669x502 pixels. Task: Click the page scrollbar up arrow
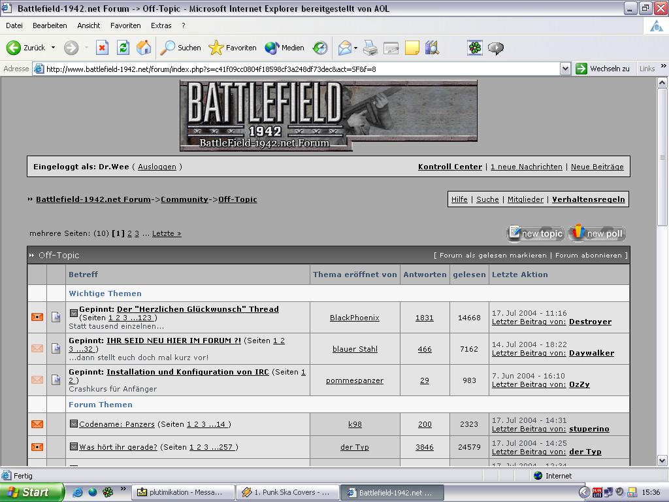point(662,83)
